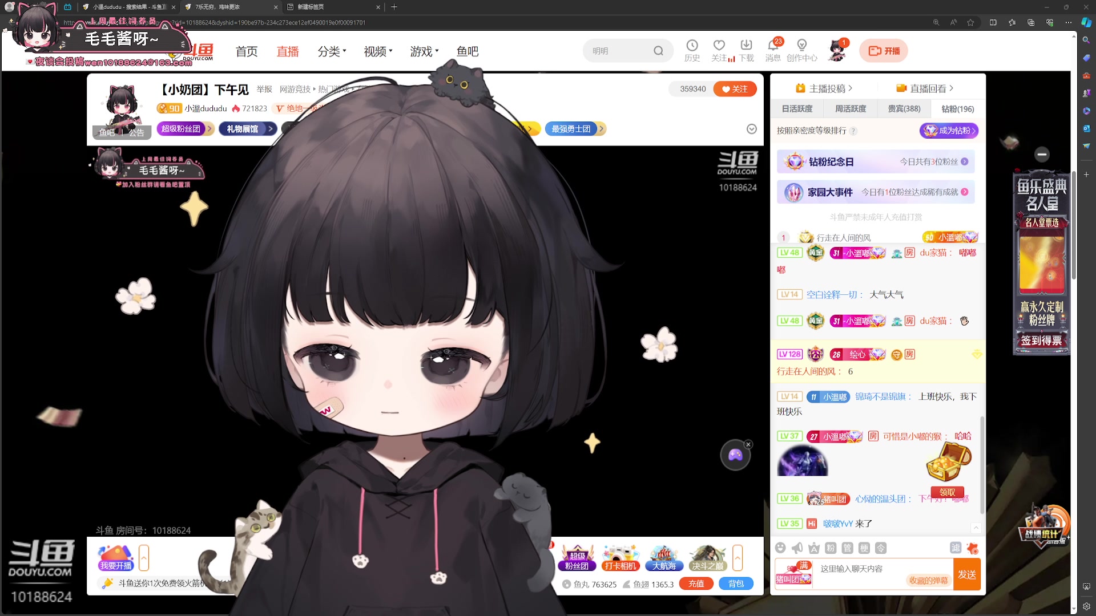Switch to the 日活跃度 tab
1096x616 pixels.
pos(797,108)
